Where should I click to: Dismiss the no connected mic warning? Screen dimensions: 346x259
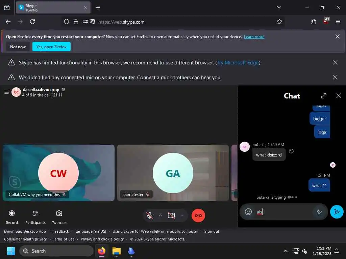335,77
